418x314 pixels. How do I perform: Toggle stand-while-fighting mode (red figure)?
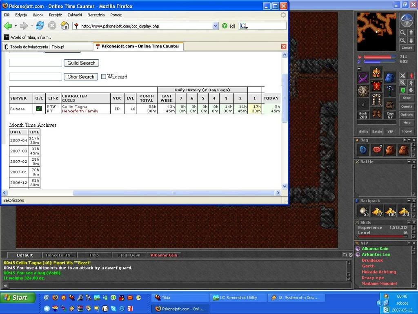click(411, 76)
